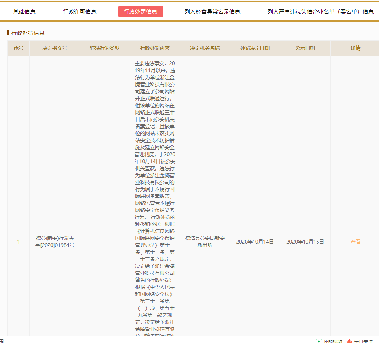Select the 违法行为类型 column header
Screen dimensions: 379x343
coord(105,48)
